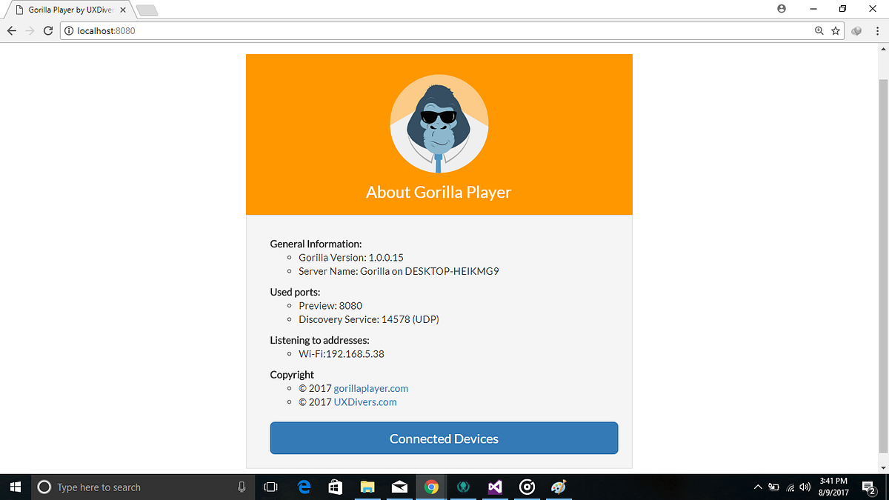Open Visual Studio from the taskbar
Screen dimensions: 889x500
494,487
